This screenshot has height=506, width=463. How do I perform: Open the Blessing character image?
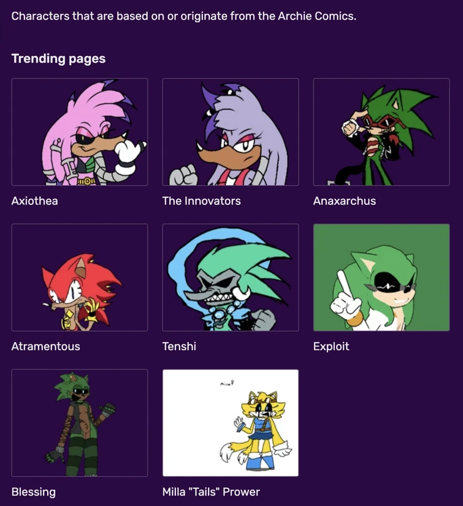pyautogui.click(x=80, y=423)
